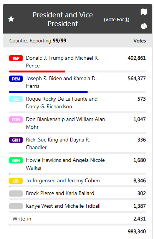154x239 pixels.
Task: Click the blue Biden vote progress bar
Action: 48,92
